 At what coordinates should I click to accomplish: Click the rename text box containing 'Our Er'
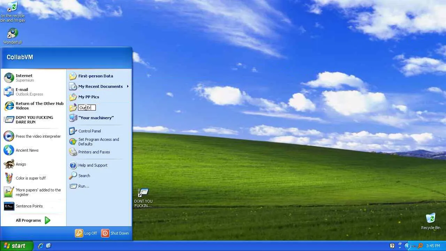coord(87,108)
